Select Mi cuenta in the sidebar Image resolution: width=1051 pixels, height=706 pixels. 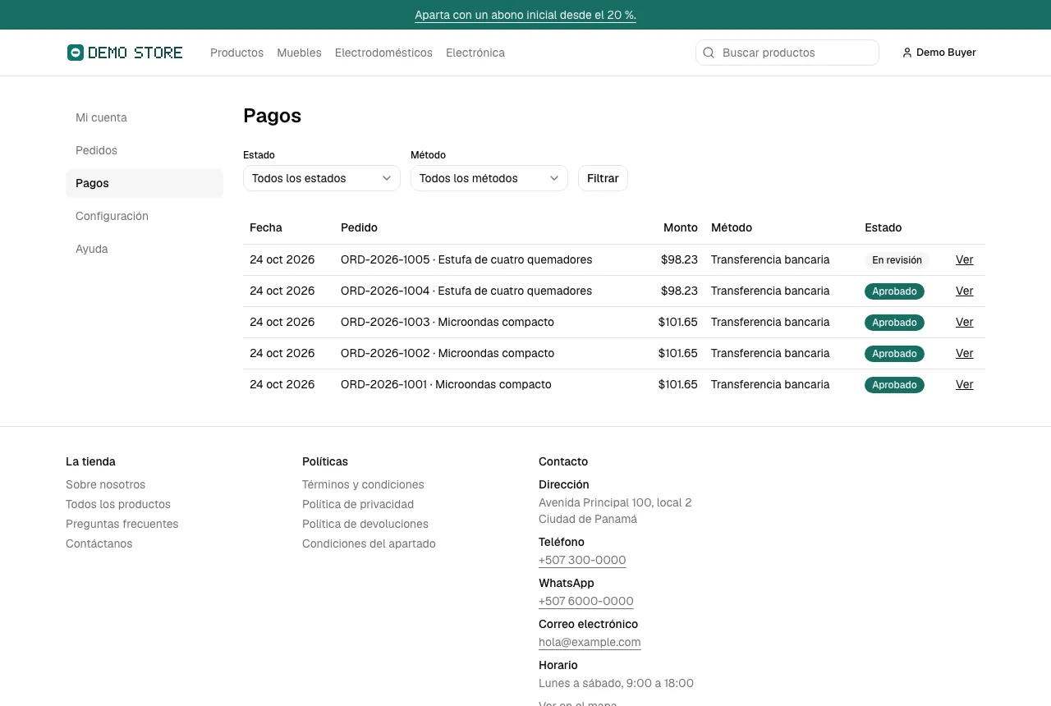click(x=145, y=117)
